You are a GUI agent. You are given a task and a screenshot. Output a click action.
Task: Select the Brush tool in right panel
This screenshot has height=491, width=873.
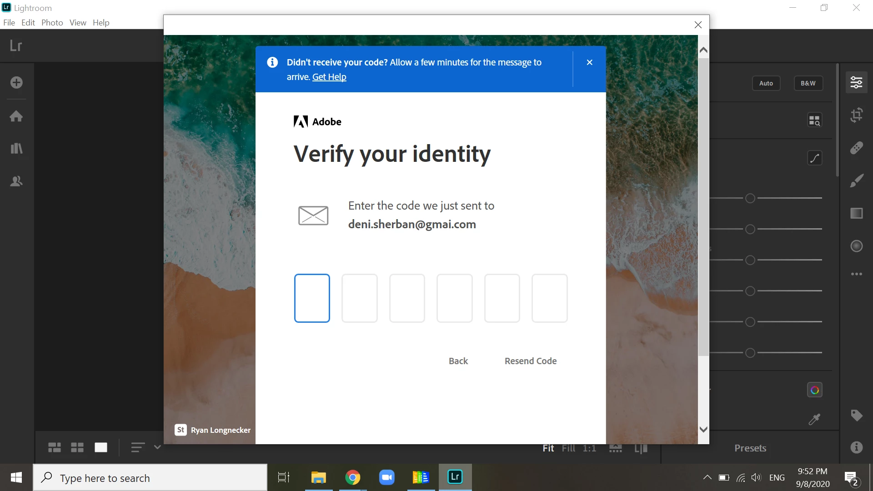[x=857, y=180]
